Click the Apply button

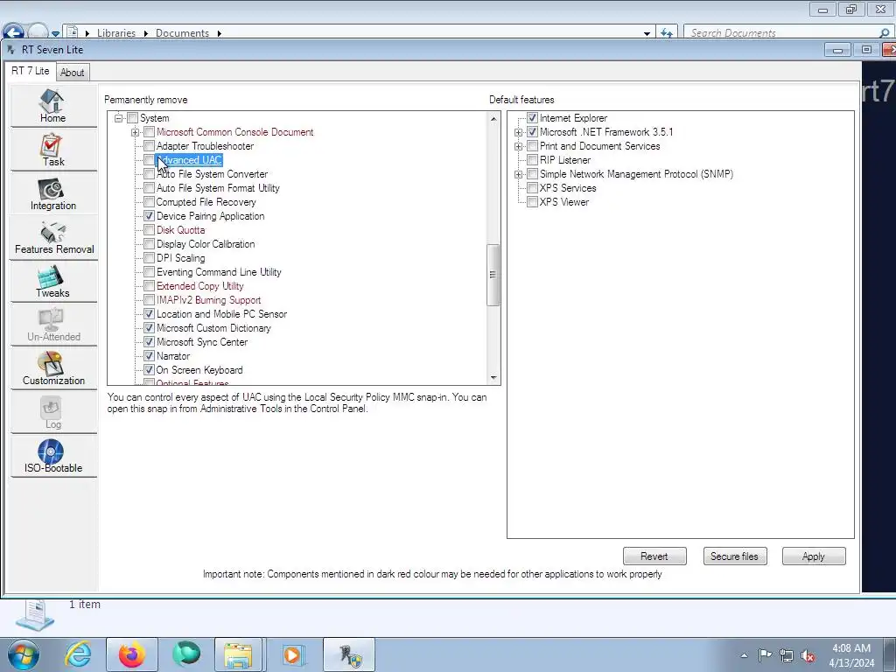pyautogui.click(x=813, y=556)
